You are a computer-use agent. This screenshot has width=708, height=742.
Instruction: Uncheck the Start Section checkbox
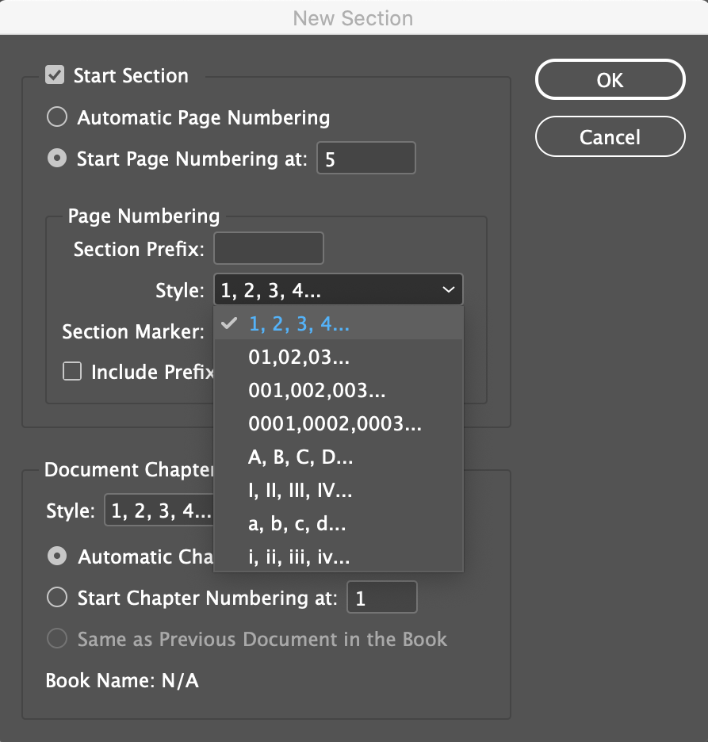click(x=55, y=75)
